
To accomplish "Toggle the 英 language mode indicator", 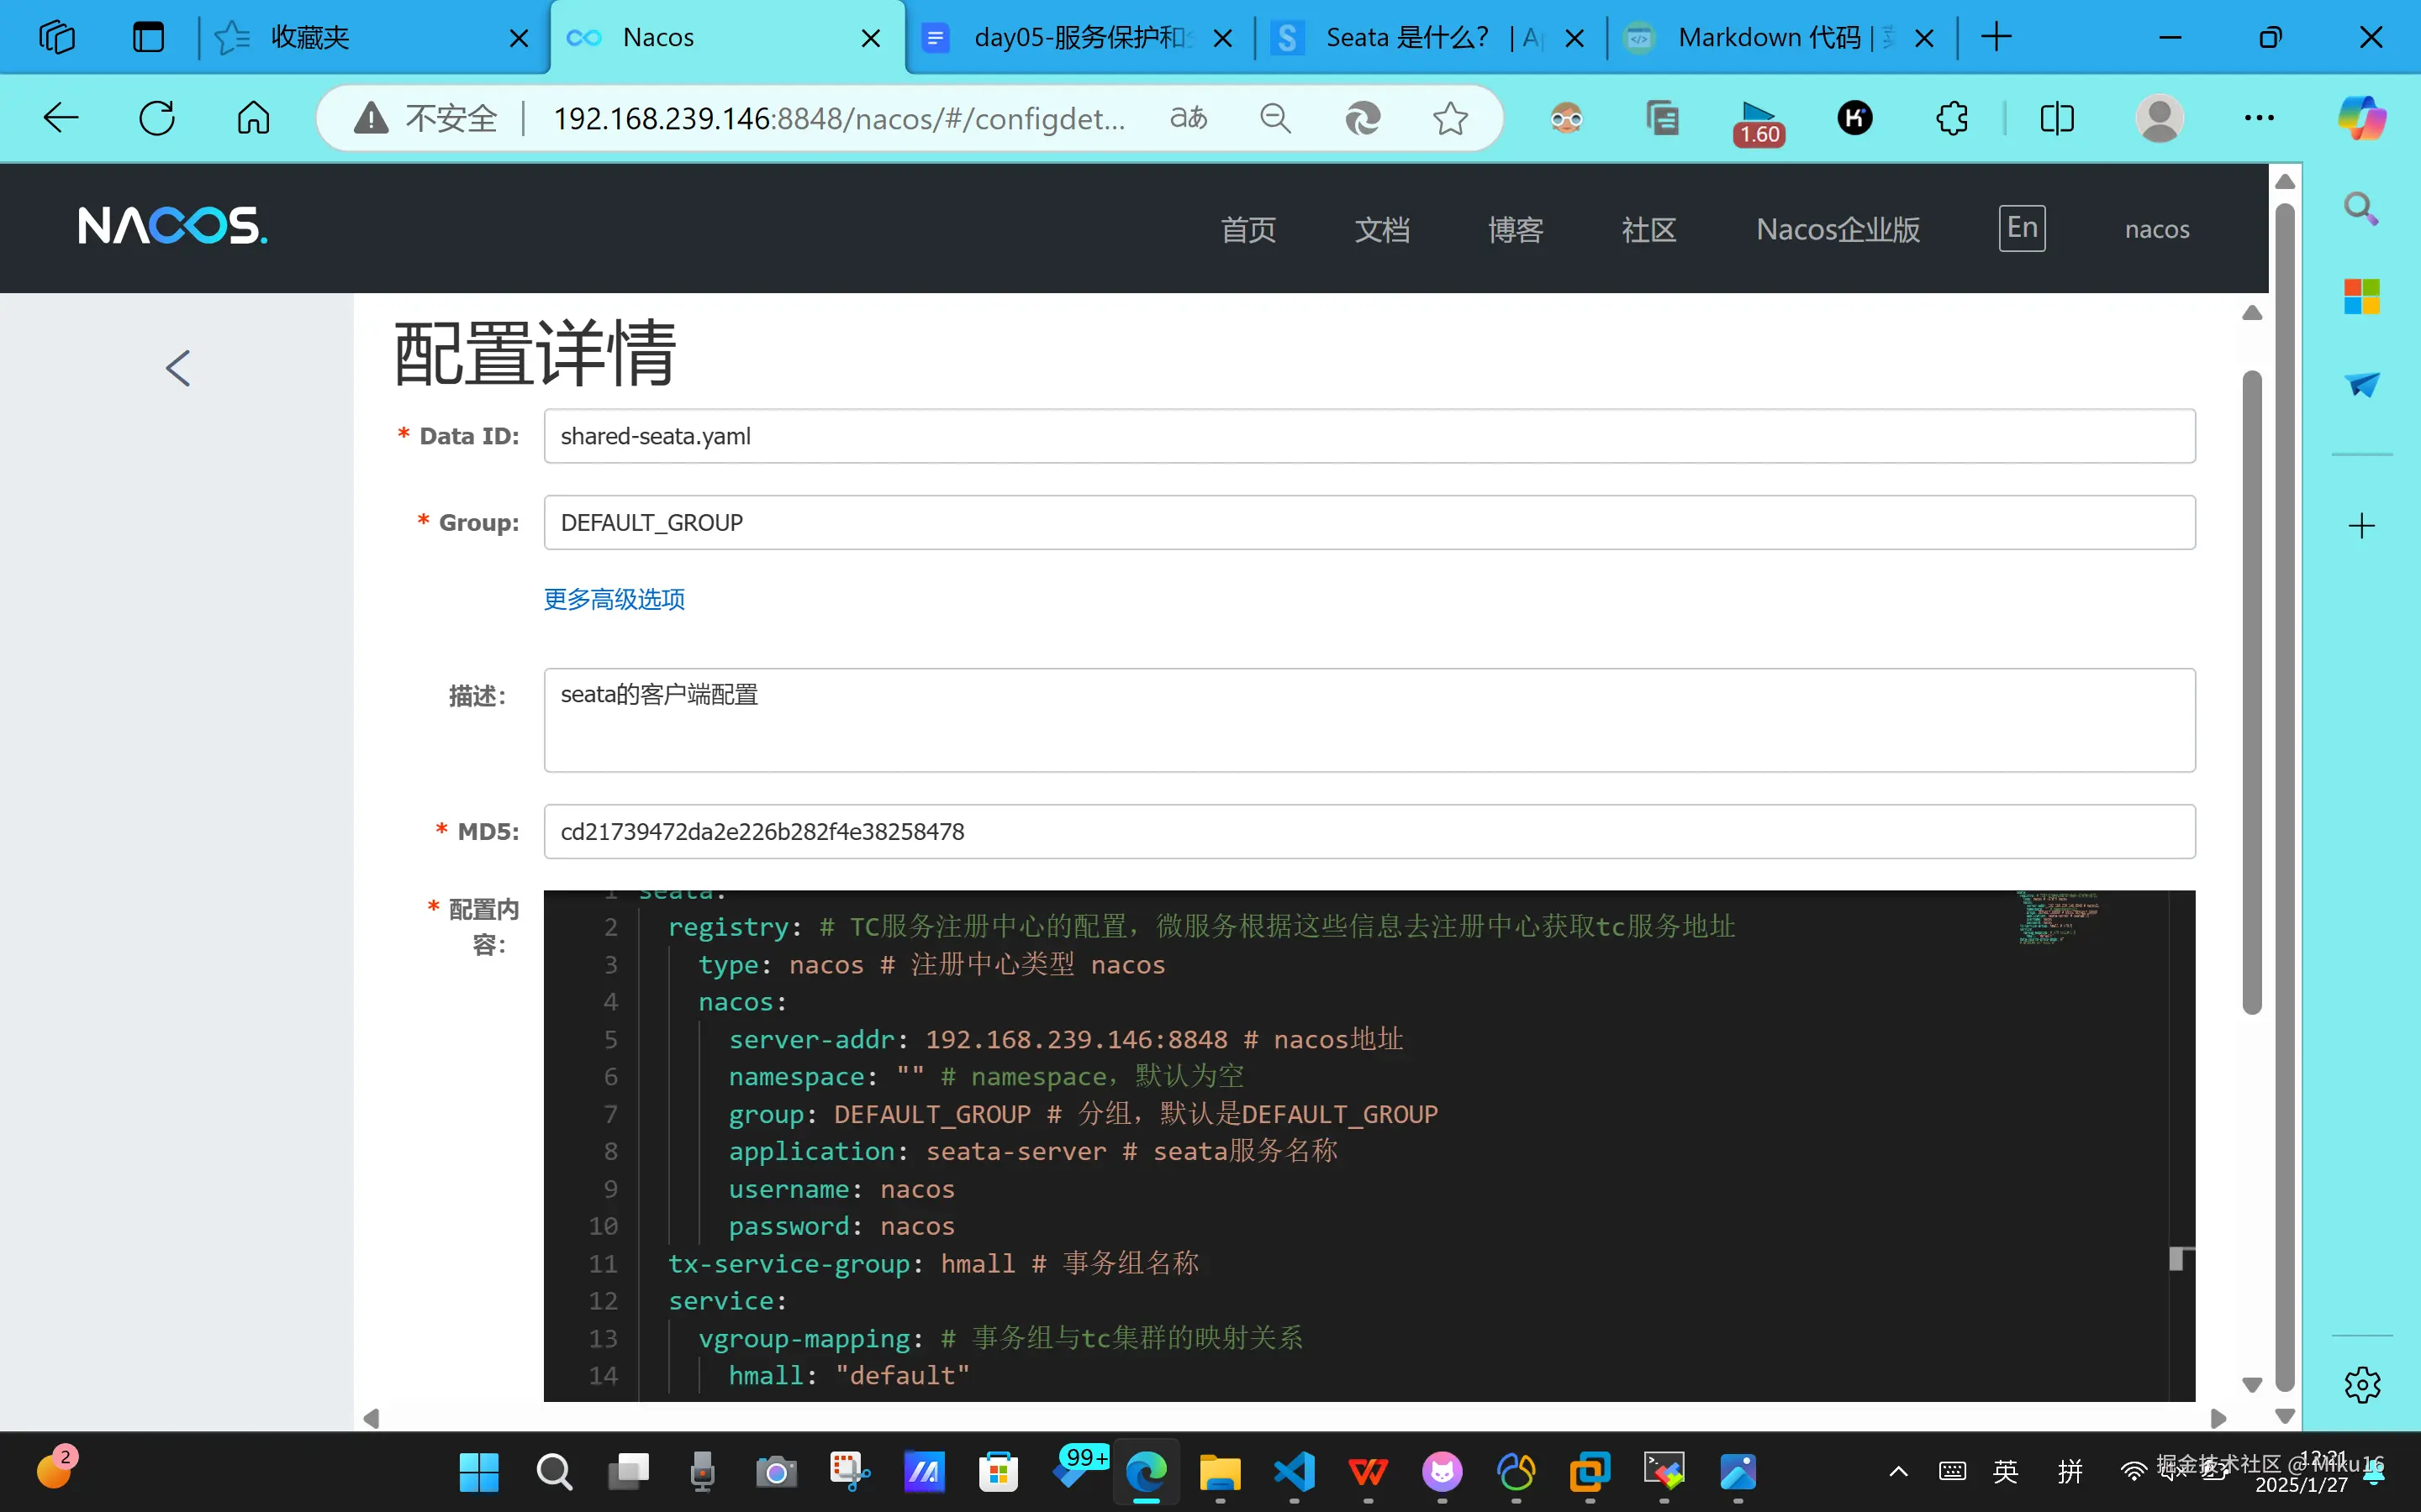I will [x=2005, y=1471].
